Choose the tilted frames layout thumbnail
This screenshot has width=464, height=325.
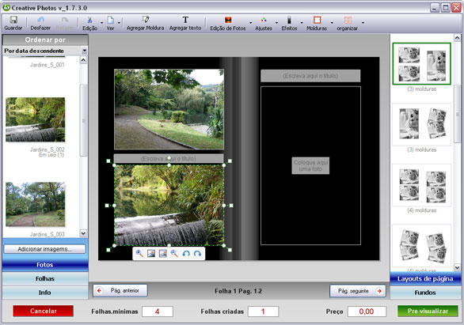tap(422, 246)
